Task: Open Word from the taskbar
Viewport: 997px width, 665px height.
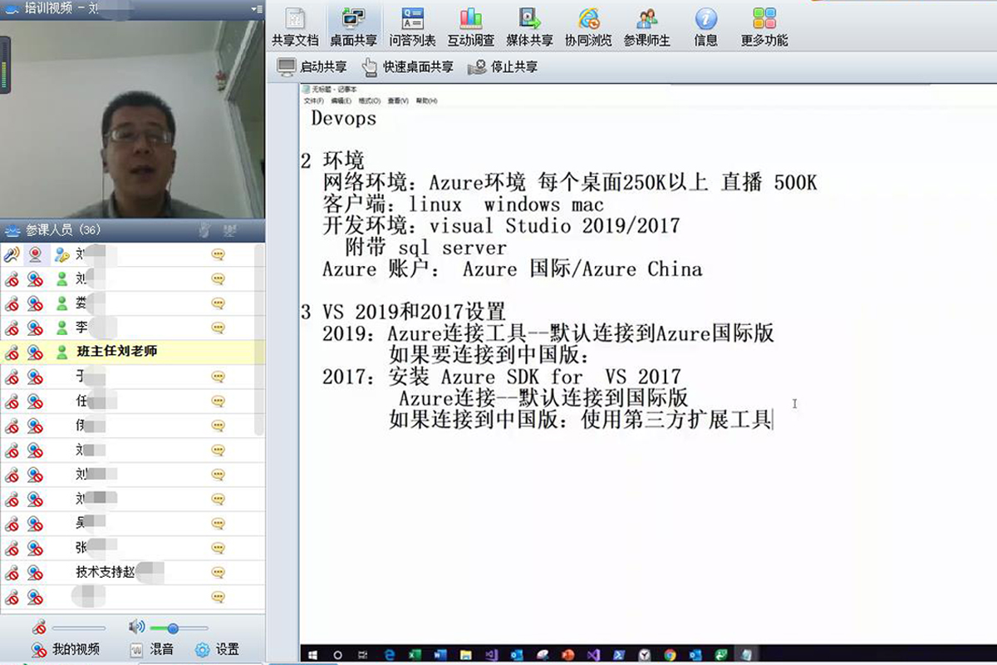Action: pos(440,655)
